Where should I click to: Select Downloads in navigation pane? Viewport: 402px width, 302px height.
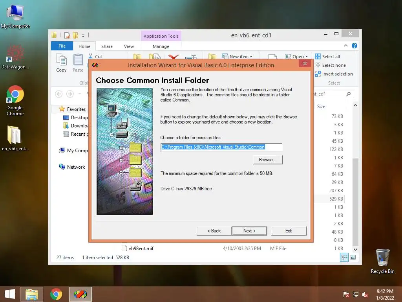point(76,125)
